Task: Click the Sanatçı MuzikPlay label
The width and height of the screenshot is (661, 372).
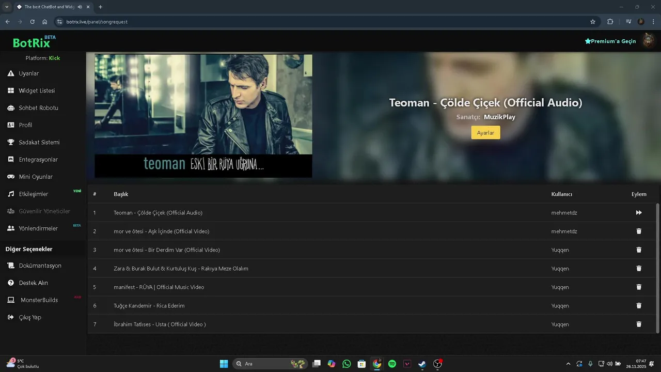Action: click(x=485, y=117)
